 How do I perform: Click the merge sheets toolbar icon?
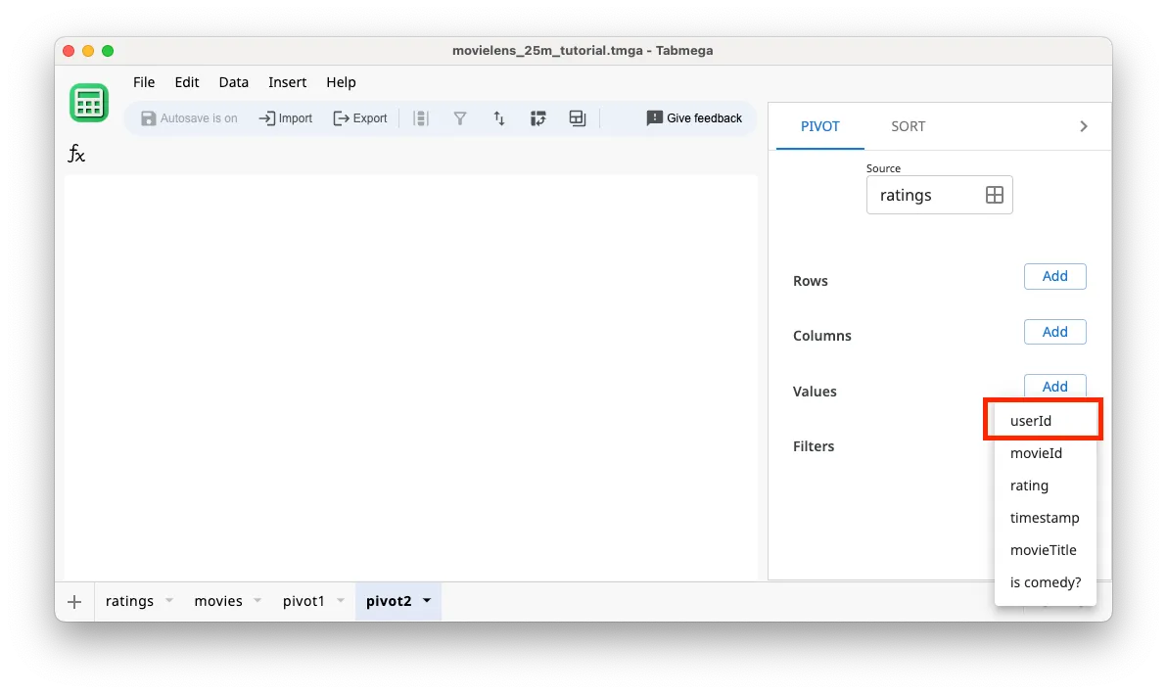577,117
